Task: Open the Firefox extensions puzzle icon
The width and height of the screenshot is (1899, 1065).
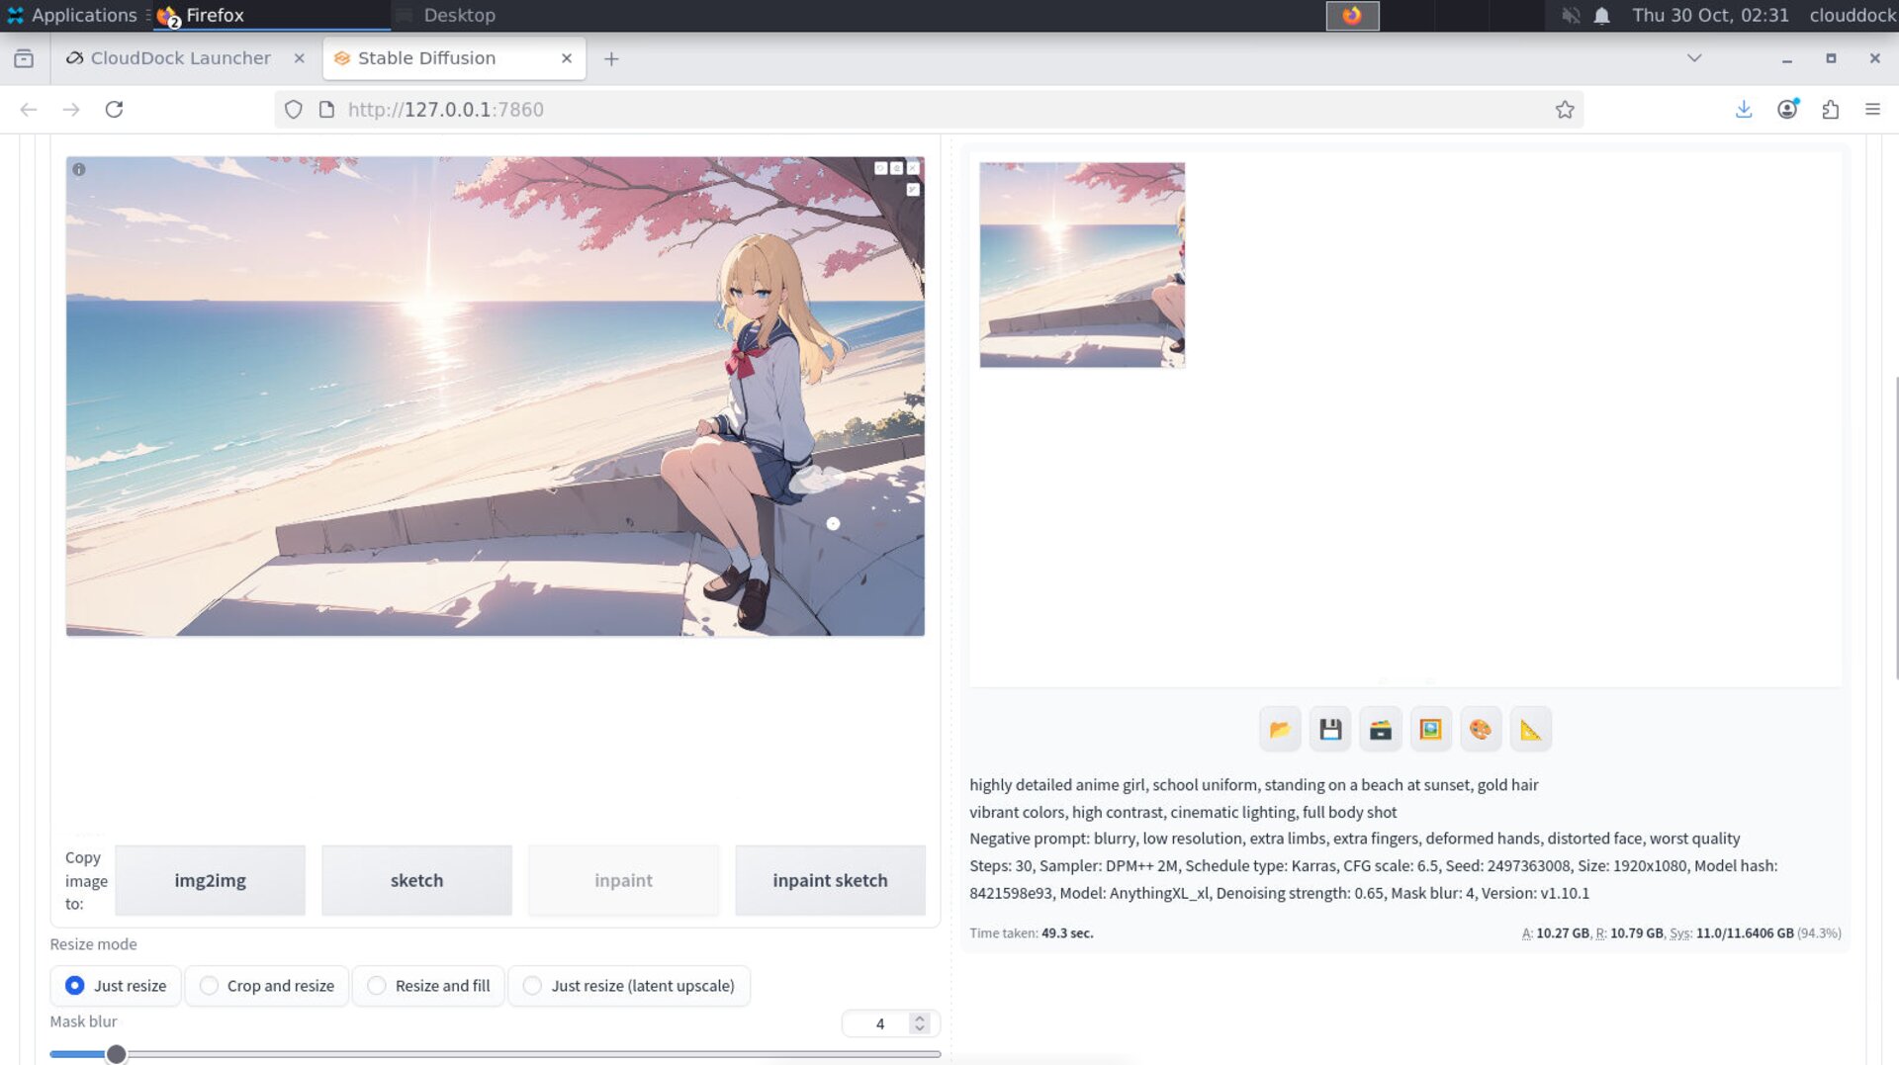Action: [x=1830, y=110]
